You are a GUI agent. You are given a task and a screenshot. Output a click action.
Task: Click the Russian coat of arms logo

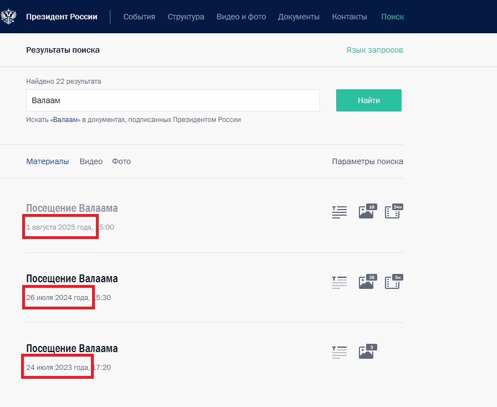[9, 17]
